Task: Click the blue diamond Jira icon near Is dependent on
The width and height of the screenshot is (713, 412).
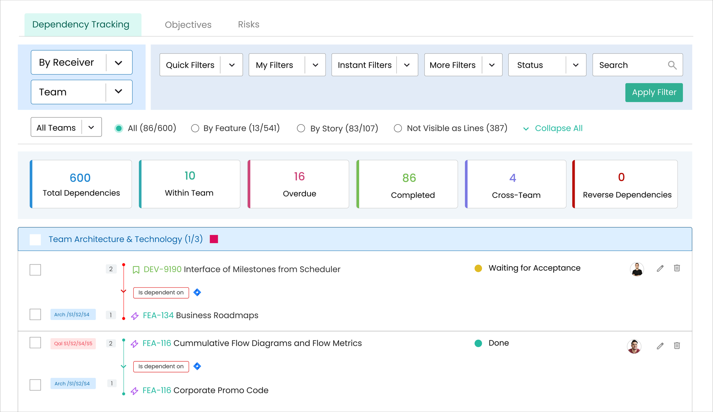Action: coord(197,293)
